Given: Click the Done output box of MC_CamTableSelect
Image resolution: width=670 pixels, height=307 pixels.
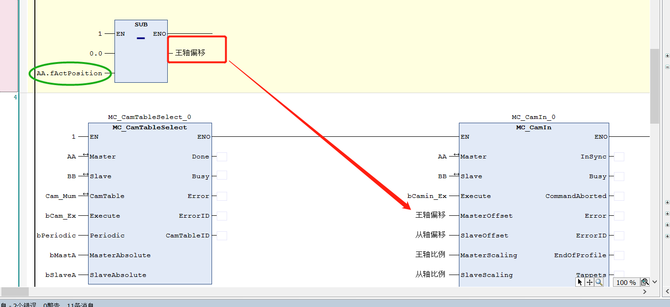Looking at the screenshot, I should coord(222,157).
